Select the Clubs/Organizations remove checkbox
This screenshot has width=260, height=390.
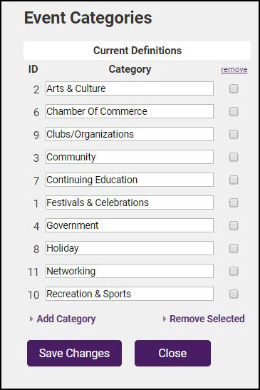tap(234, 134)
